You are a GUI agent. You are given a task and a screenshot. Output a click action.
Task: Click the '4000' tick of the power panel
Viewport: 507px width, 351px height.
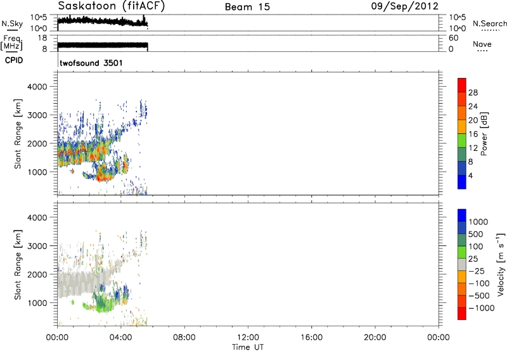pyautogui.click(x=37, y=87)
